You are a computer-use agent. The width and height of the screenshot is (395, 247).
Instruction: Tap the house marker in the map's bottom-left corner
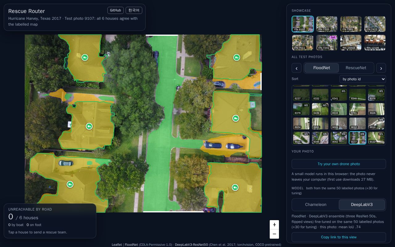tap(70, 184)
